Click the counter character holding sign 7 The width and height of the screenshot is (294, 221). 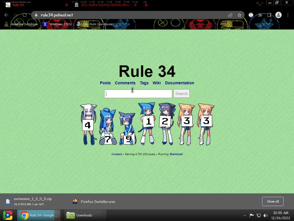click(108, 126)
